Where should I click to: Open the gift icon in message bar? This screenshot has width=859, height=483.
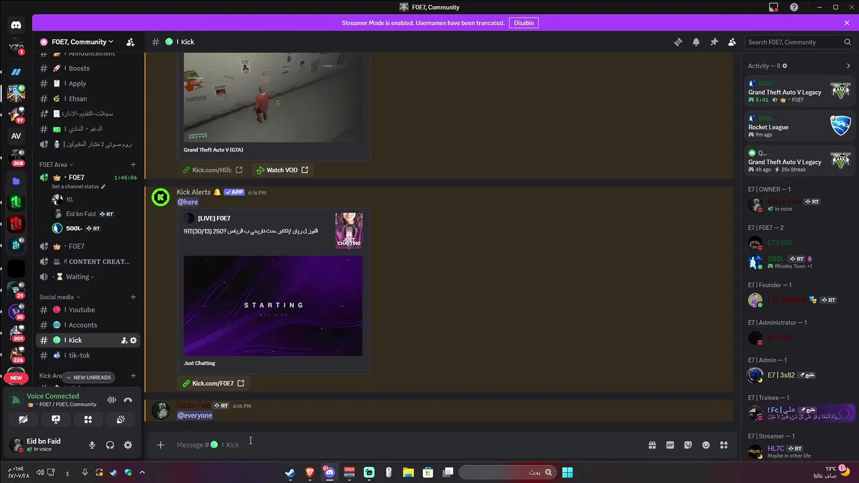[652, 445]
